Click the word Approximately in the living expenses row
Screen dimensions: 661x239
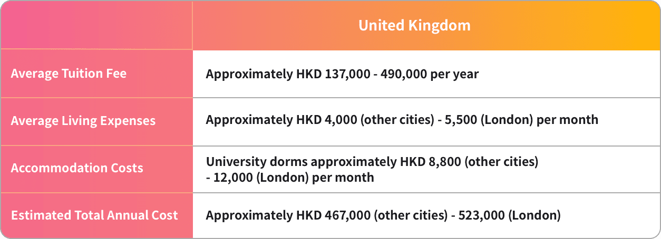[x=247, y=120]
